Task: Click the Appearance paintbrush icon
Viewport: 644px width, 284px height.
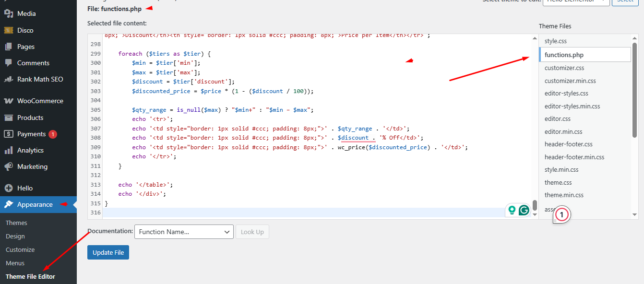Action: pos(8,204)
